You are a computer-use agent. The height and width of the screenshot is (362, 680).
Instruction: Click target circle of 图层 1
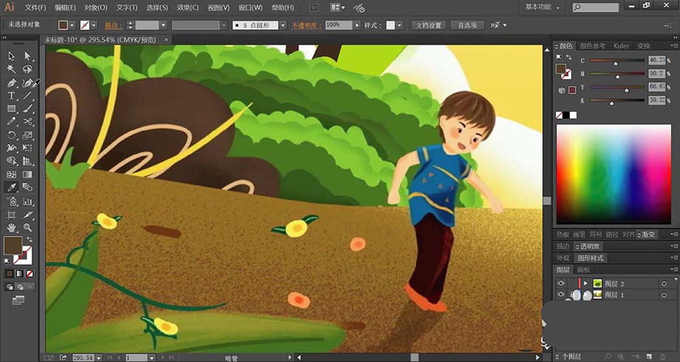tap(664, 295)
